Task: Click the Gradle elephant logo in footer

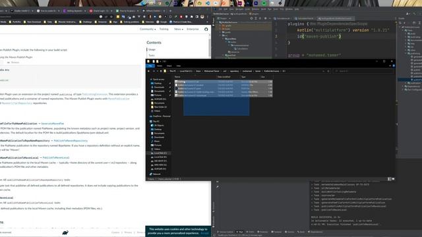Action: point(65,232)
